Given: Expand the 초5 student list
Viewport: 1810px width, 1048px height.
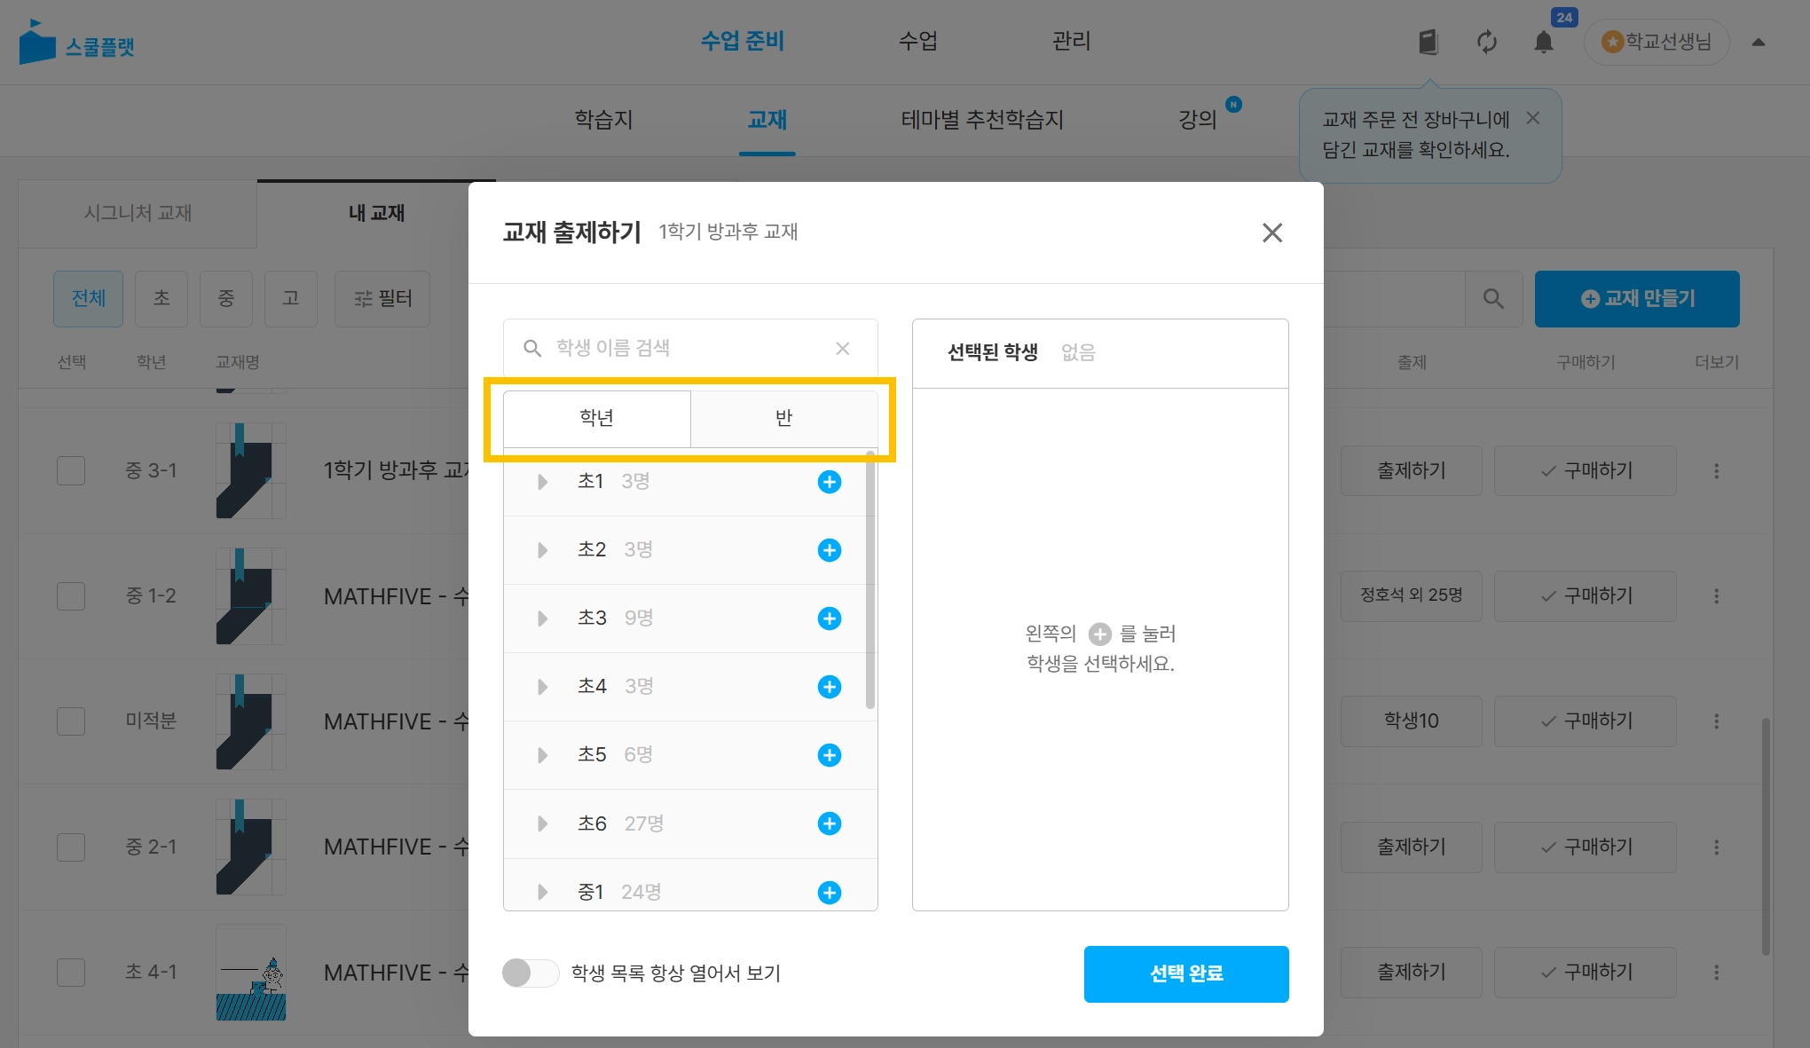Looking at the screenshot, I should (542, 755).
